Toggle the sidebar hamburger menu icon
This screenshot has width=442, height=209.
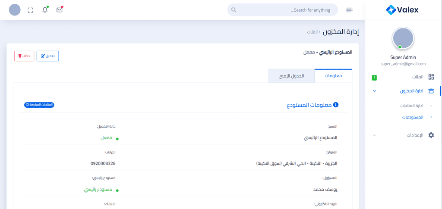[349, 10]
